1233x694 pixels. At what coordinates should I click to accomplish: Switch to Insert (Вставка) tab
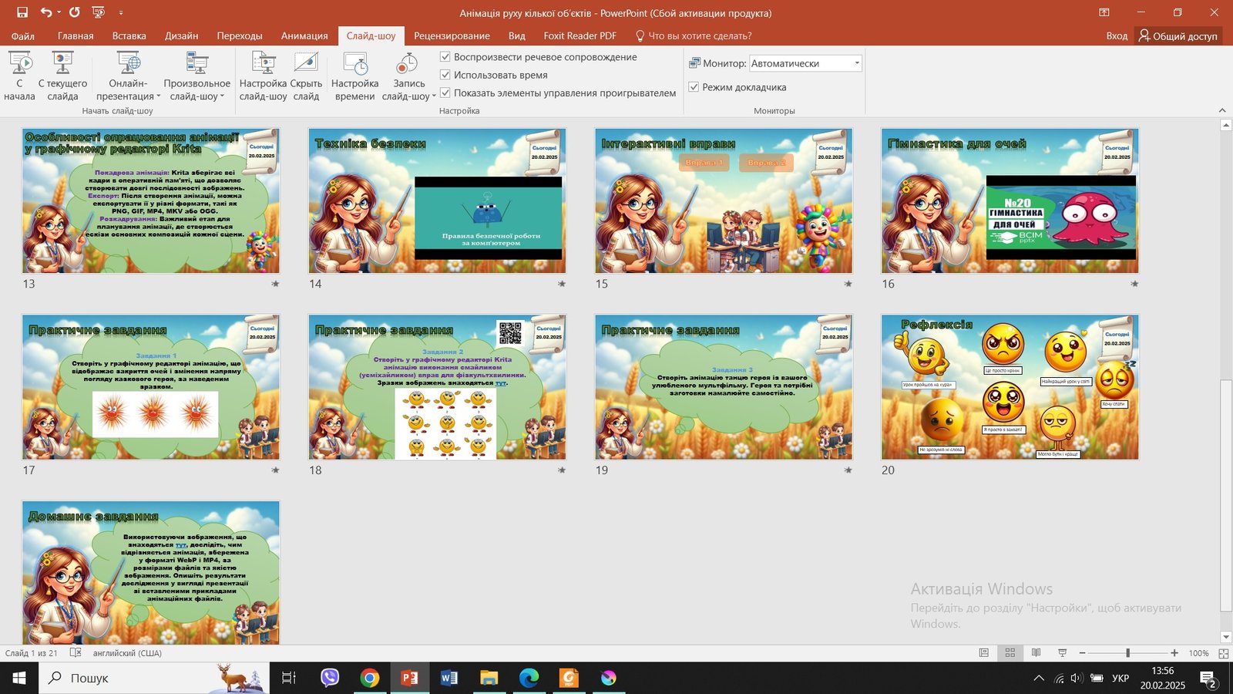tap(129, 35)
